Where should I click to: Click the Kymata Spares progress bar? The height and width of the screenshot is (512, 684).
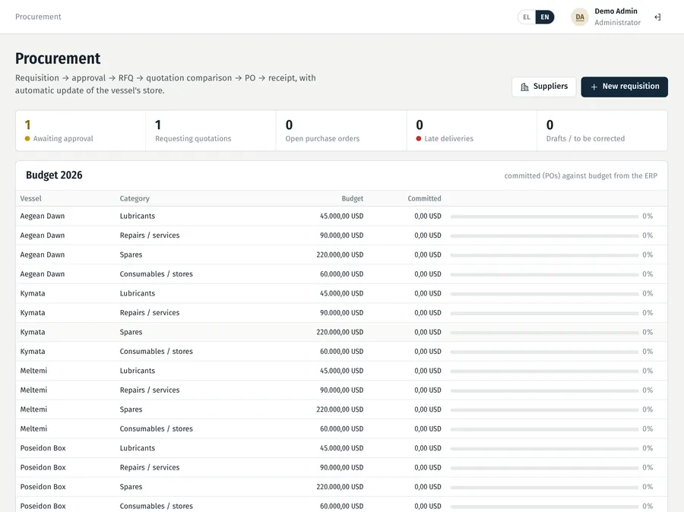point(544,332)
